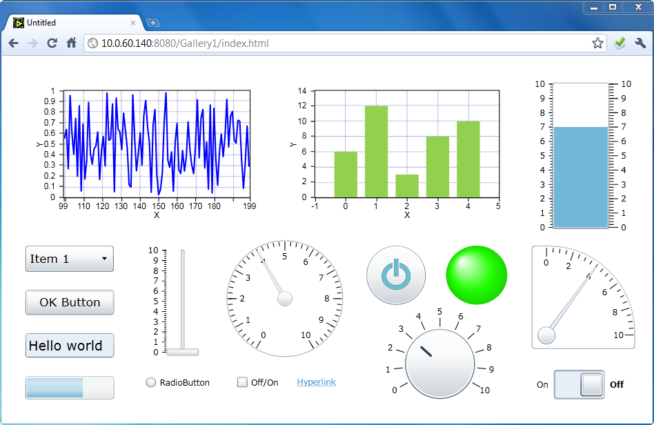Open the wrench settings menu
The image size is (654, 425).
click(x=640, y=43)
